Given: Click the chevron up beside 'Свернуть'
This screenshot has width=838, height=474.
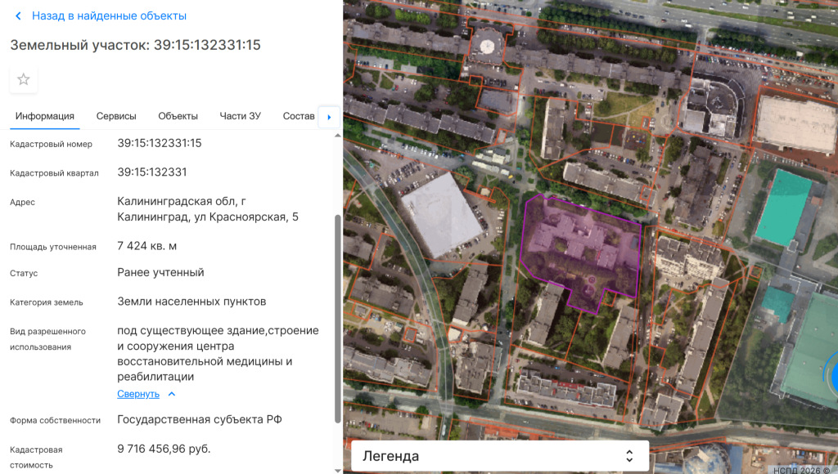Looking at the screenshot, I should (172, 394).
